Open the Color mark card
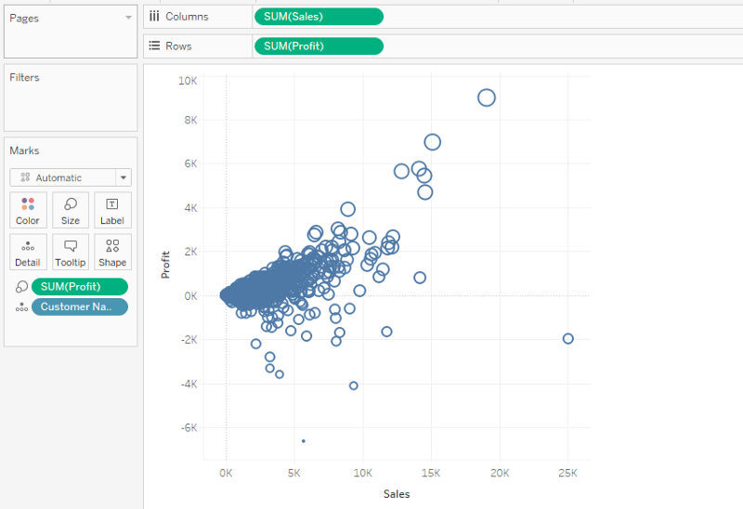This screenshot has height=509, width=743. coord(28,210)
